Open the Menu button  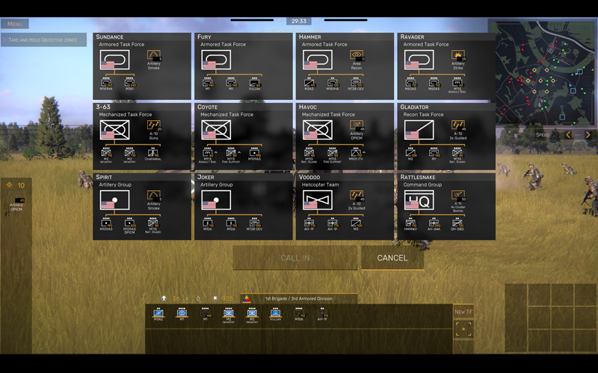click(x=15, y=25)
